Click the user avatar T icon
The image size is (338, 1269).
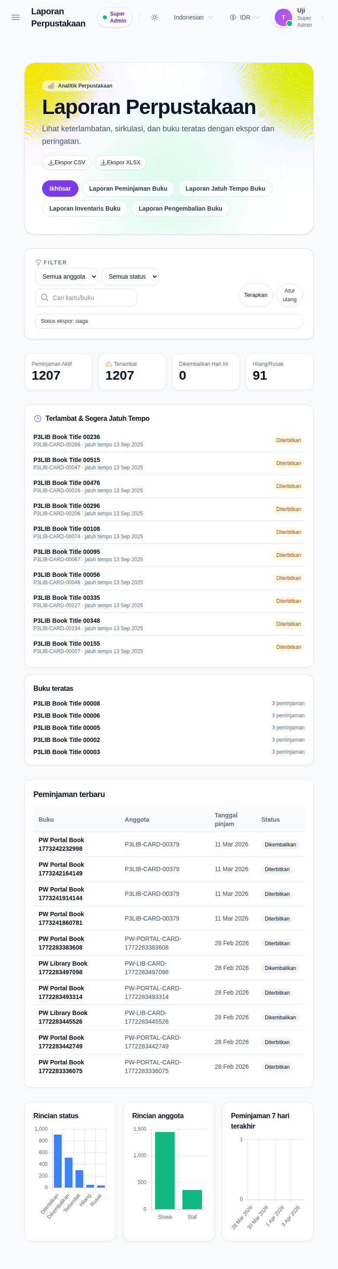pos(283,17)
